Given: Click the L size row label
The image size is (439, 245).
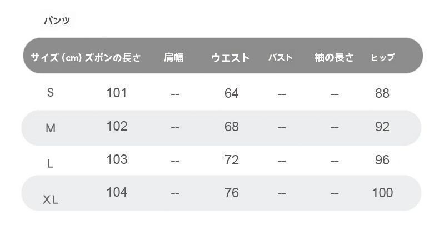Looking at the screenshot, I should (51, 163).
